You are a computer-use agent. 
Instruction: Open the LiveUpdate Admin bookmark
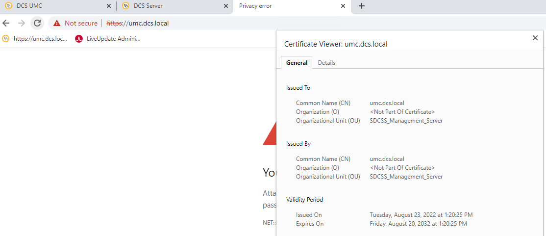coord(108,39)
